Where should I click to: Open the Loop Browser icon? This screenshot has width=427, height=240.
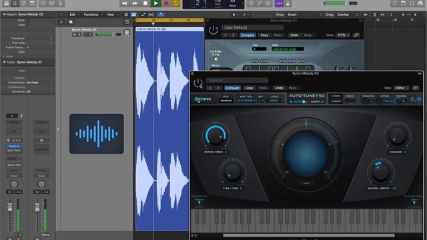(x=412, y=3)
